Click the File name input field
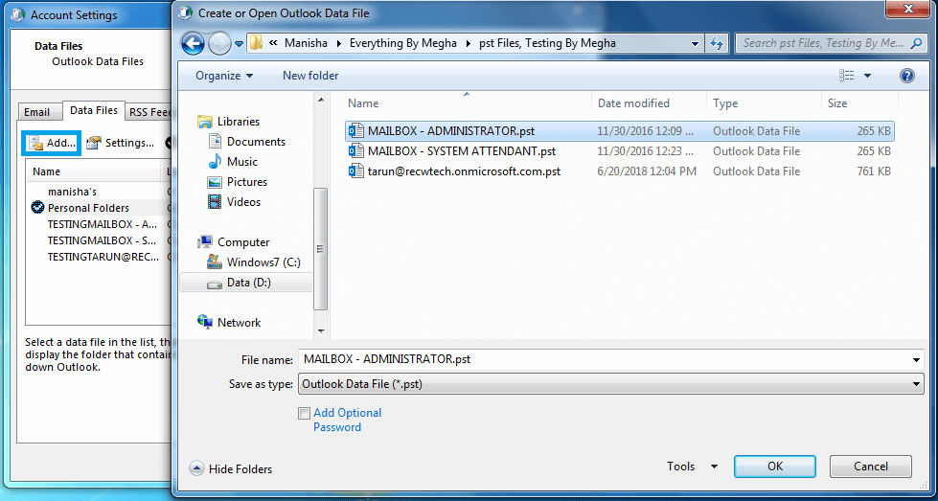This screenshot has height=501, width=938. (603, 359)
